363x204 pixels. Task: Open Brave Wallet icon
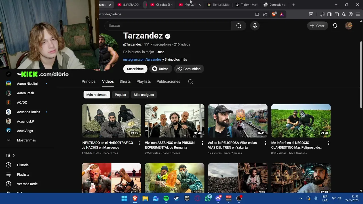pyautogui.click(x=337, y=14)
